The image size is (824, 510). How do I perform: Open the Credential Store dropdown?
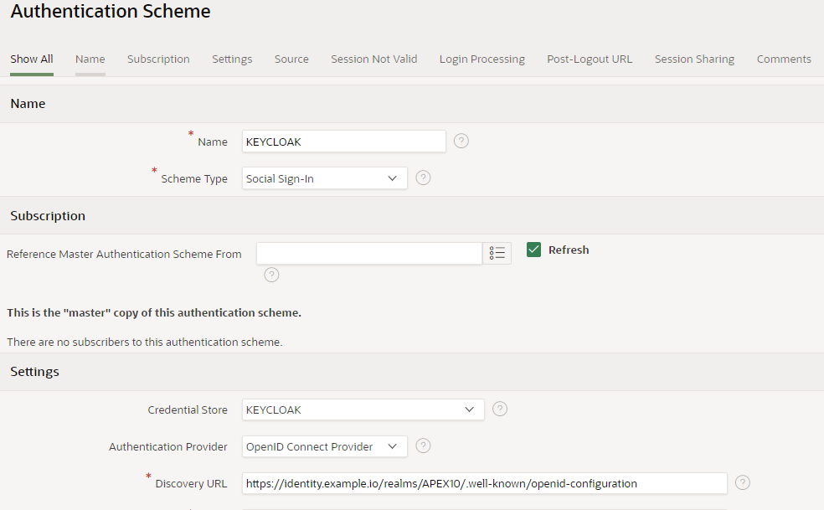363,410
